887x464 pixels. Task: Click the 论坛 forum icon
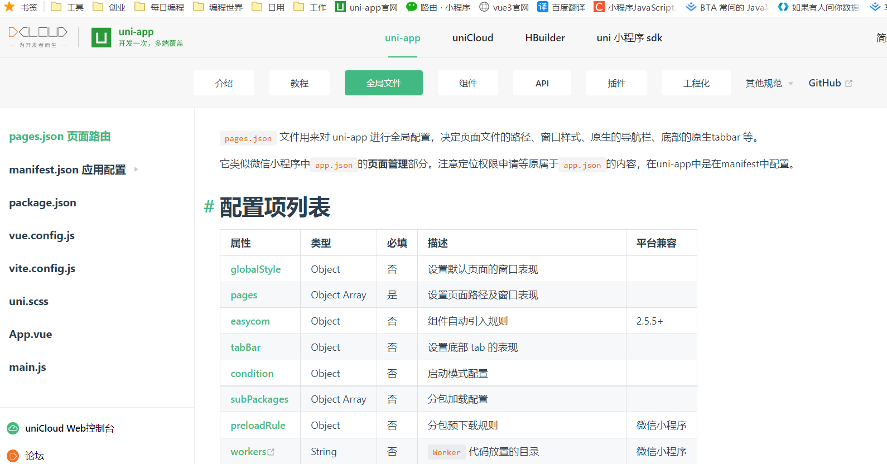click(13, 456)
